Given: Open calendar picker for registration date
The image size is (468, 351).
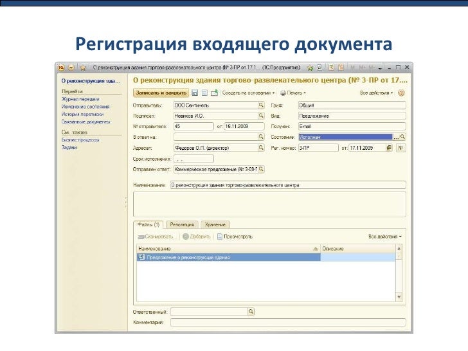Looking at the screenshot, I should tap(389, 148).
